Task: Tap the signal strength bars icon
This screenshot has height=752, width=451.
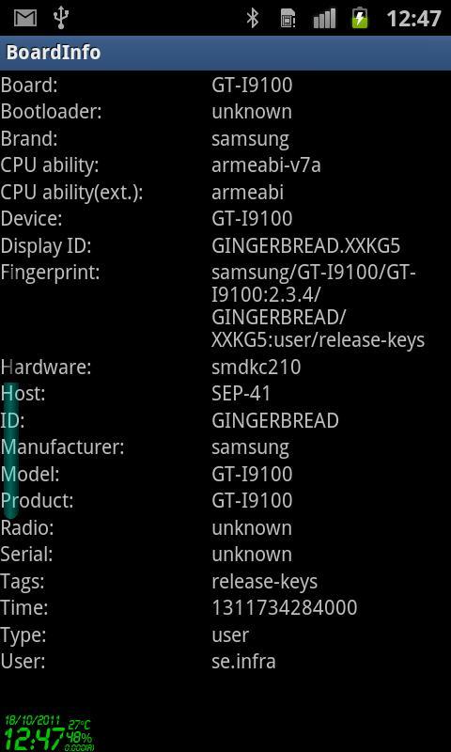Action: coord(324,19)
